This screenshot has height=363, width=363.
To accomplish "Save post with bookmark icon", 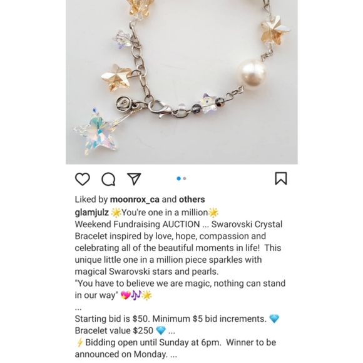I will (281, 178).
